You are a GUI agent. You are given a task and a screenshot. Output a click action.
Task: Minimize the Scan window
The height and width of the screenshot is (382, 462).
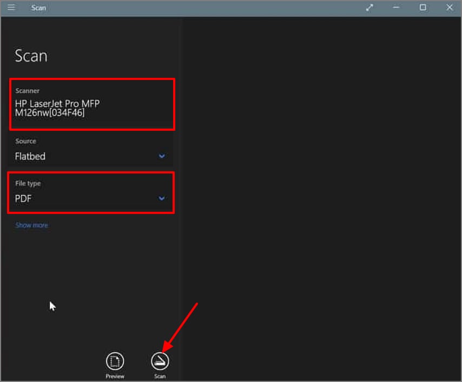point(396,8)
